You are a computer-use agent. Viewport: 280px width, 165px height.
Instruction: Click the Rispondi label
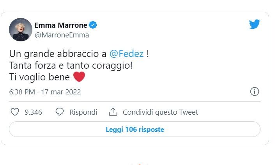tap(83, 112)
